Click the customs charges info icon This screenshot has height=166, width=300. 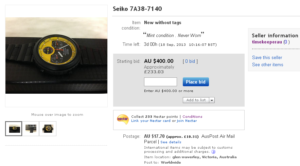click(x=213, y=152)
